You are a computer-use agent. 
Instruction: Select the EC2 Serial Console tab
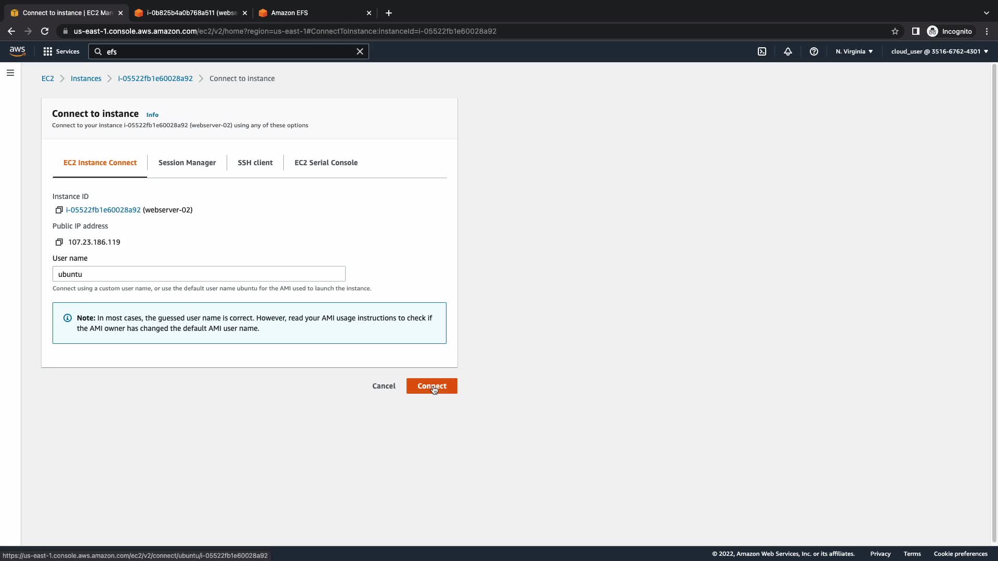point(326,163)
